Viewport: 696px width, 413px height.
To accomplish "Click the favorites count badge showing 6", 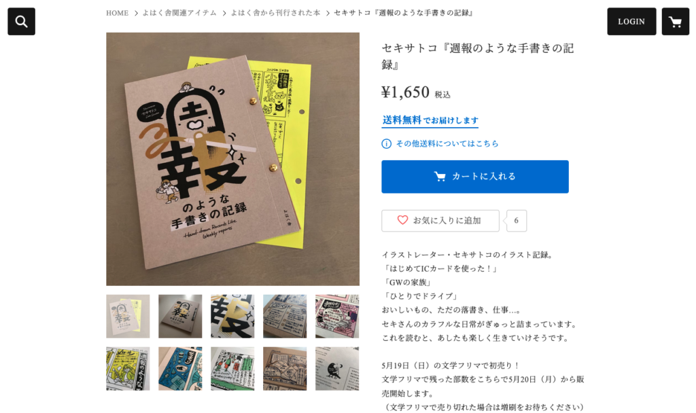I will click(516, 221).
